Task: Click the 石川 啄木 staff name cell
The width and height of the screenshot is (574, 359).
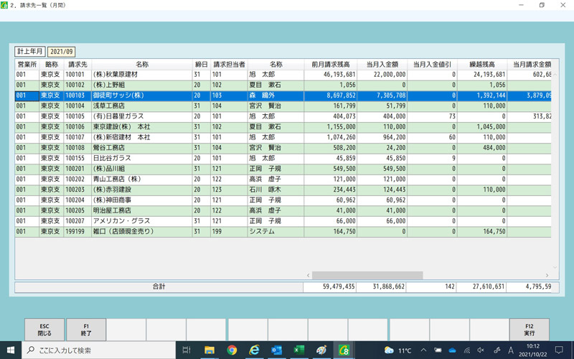Action: tap(276, 190)
